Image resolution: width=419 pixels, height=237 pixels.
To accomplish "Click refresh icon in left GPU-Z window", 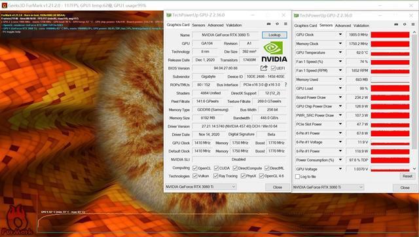I will (277, 24).
